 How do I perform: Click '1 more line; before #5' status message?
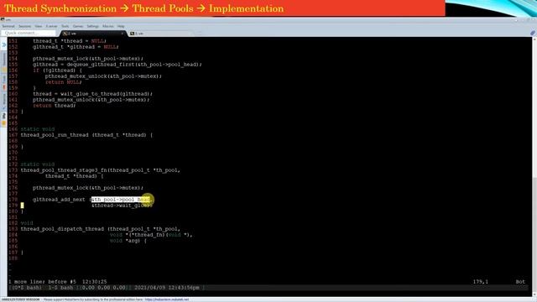[44, 282]
